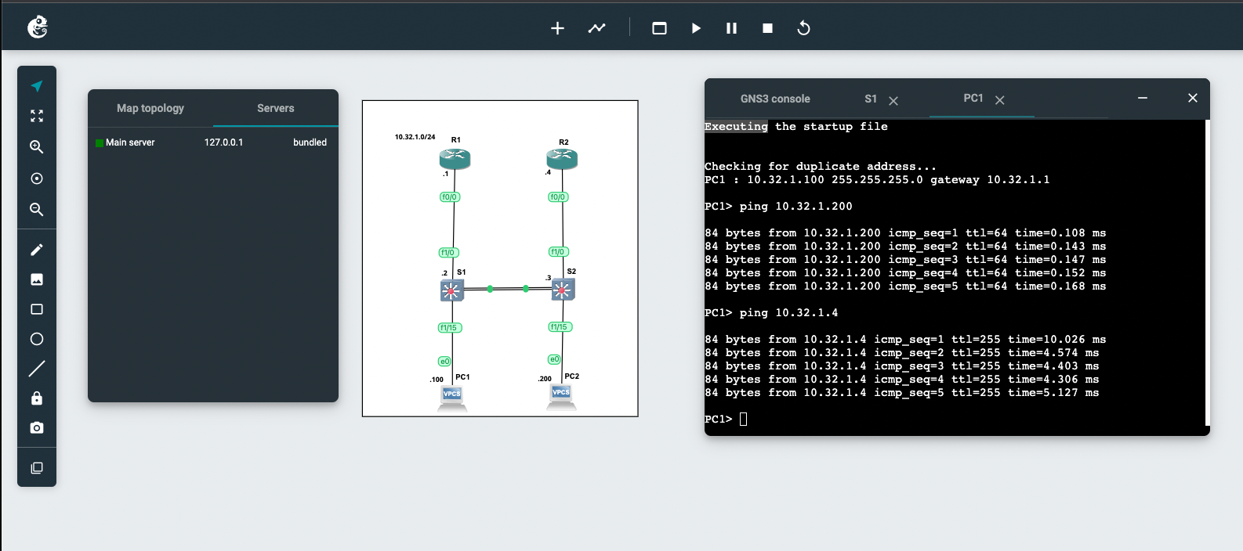Insert an image with the picture icon

click(x=37, y=279)
